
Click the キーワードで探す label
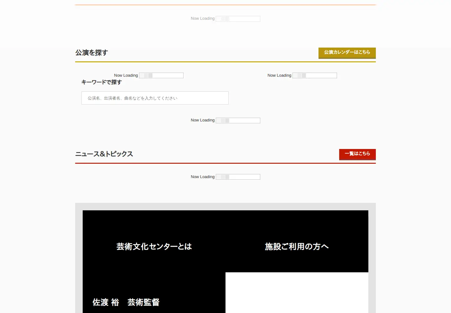[x=101, y=82]
